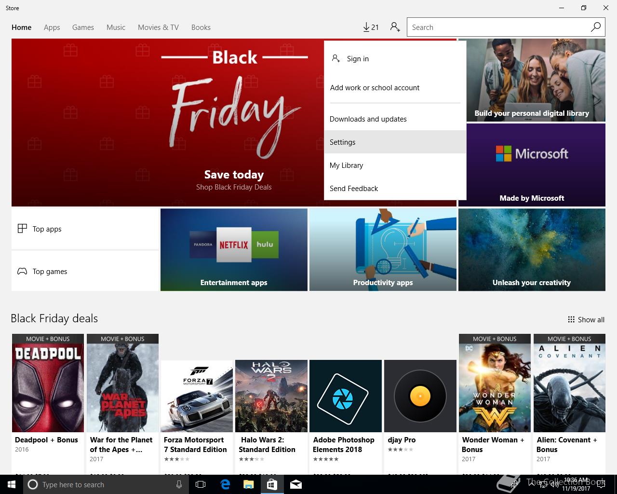Switch to the Home tab
The image size is (617, 494).
[x=22, y=27]
